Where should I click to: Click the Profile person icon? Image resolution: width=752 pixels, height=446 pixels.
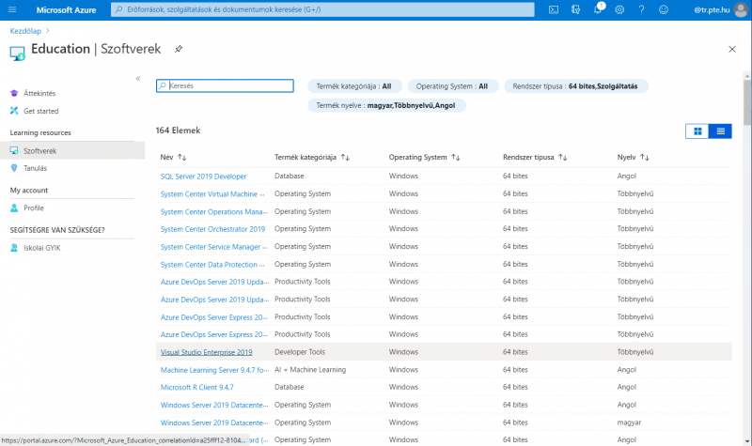pos(14,208)
